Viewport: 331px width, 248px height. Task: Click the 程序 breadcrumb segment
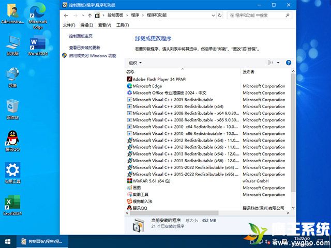click(x=135, y=15)
